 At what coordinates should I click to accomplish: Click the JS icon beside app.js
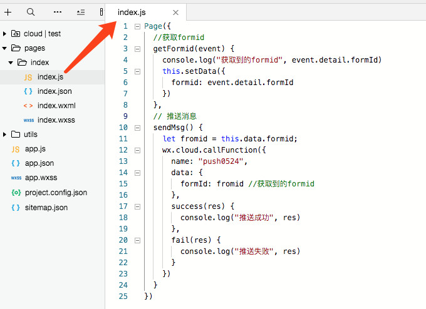[16, 149]
